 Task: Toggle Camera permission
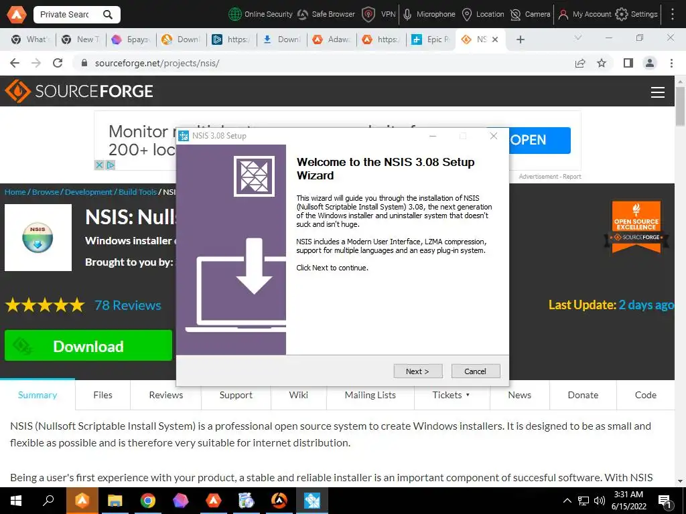[531, 15]
